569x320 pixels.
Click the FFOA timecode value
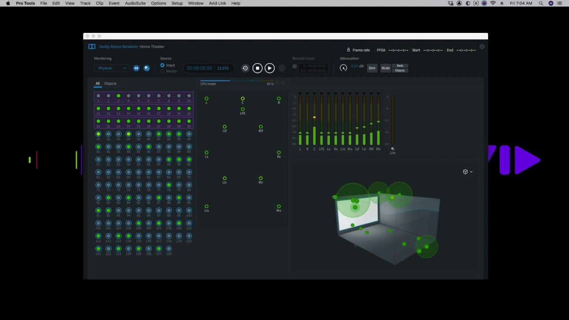tap(399, 50)
